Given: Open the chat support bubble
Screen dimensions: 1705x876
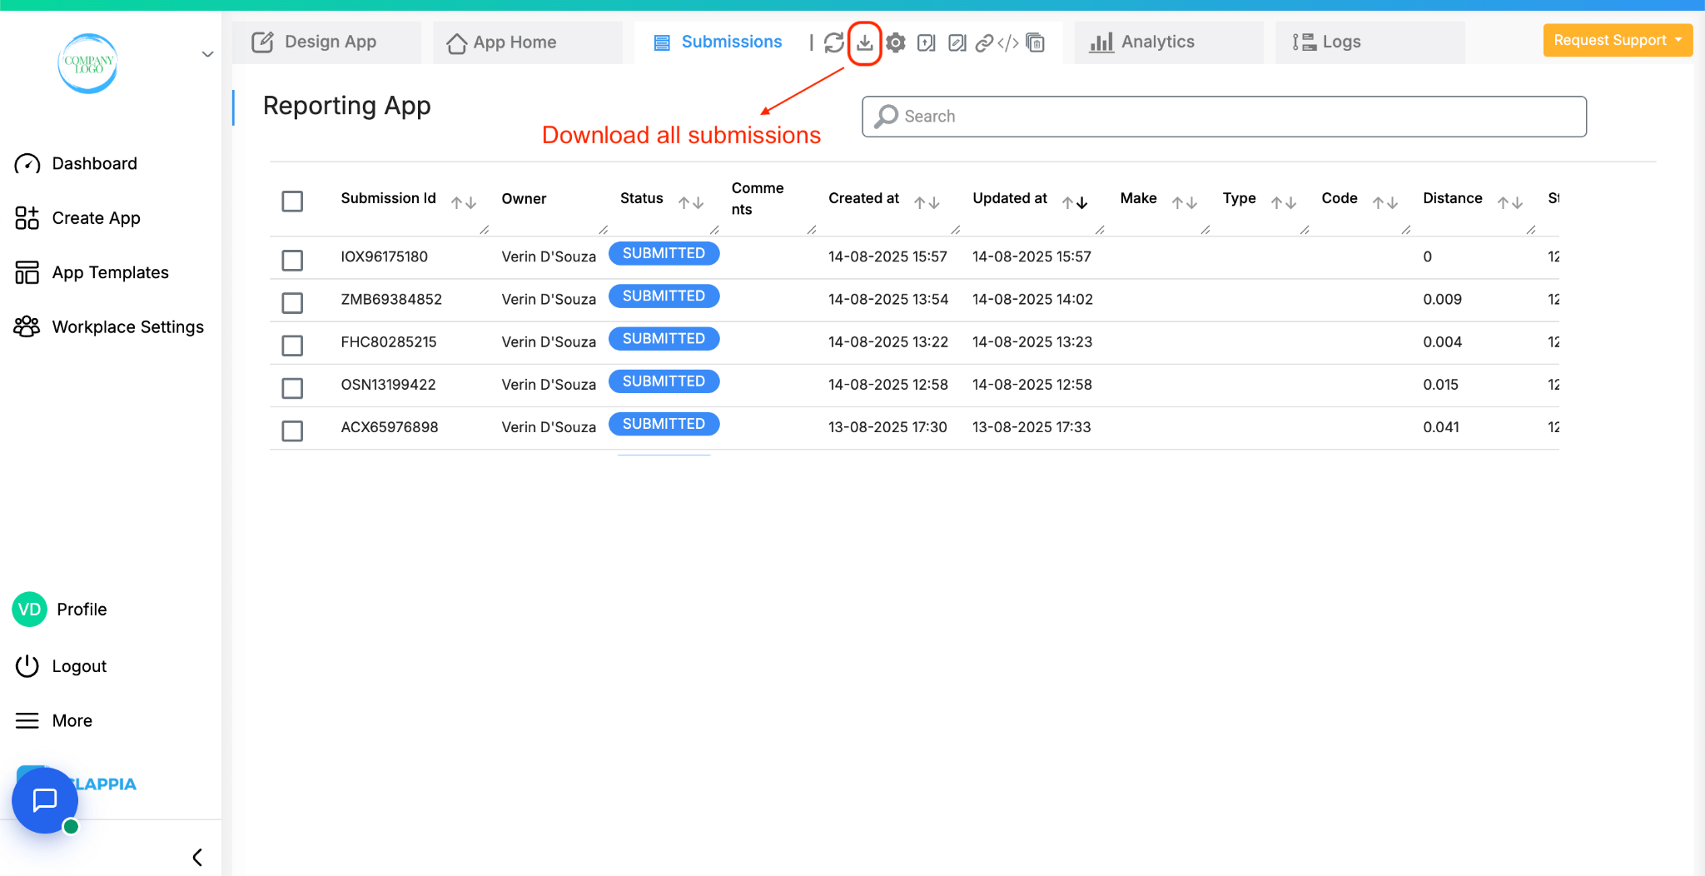Looking at the screenshot, I should pos(45,800).
